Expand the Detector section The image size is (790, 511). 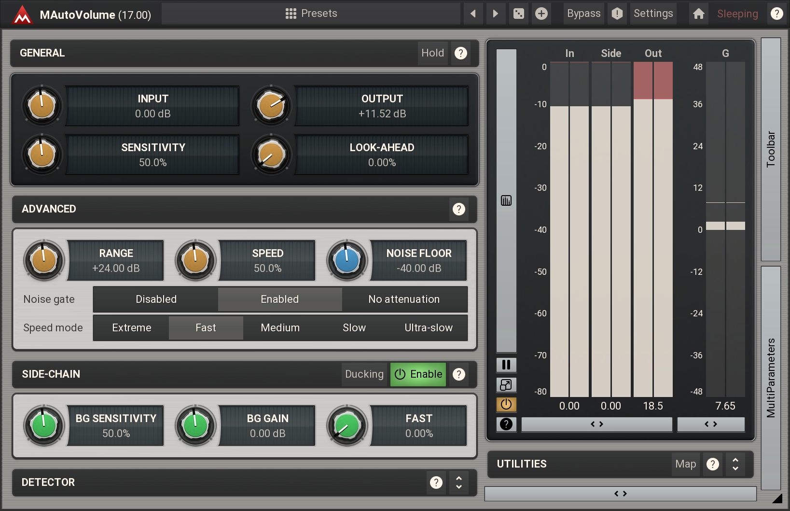pos(458,483)
